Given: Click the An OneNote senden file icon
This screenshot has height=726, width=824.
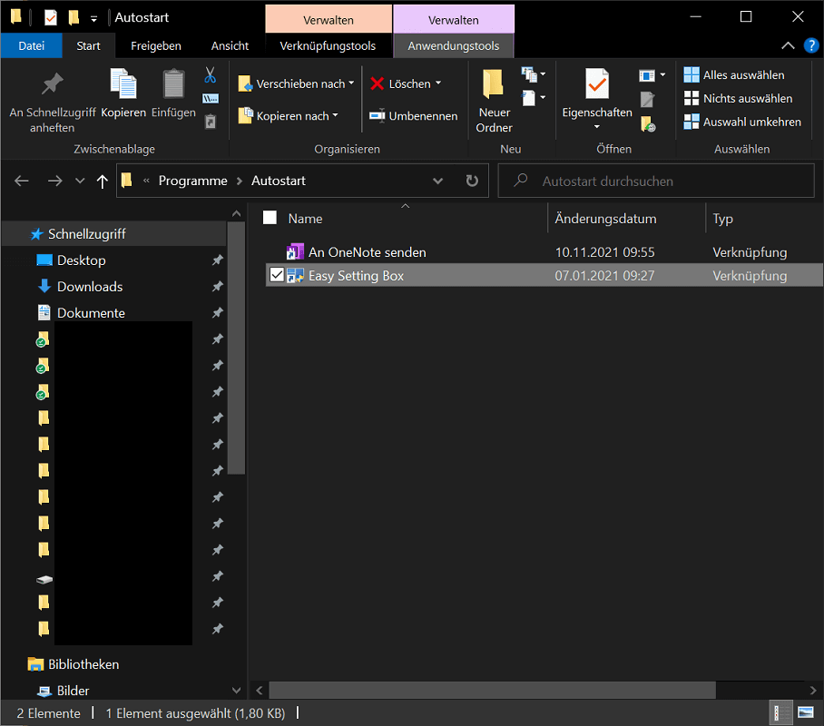Looking at the screenshot, I should (x=295, y=251).
